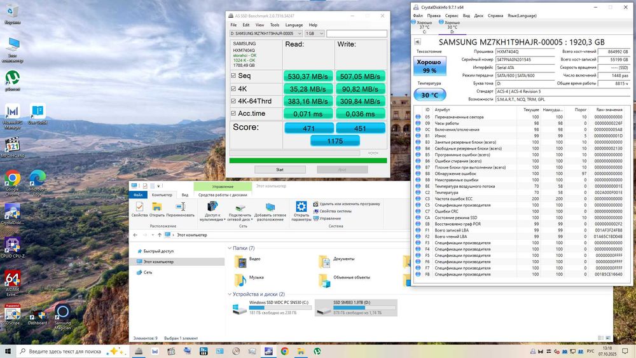This screenshot has width=636, height=358.
Task: Select disk C: tab in CrystalDiskInfo
Action: [423, 27]
